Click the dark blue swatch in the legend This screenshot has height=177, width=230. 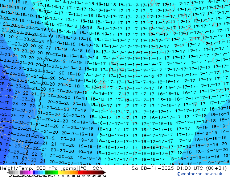[34, 173]
